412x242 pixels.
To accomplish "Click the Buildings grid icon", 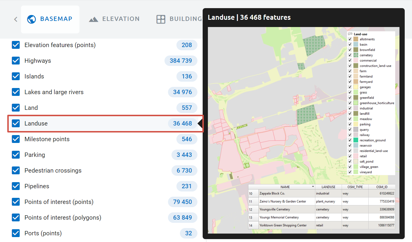I will click(161, 19).
